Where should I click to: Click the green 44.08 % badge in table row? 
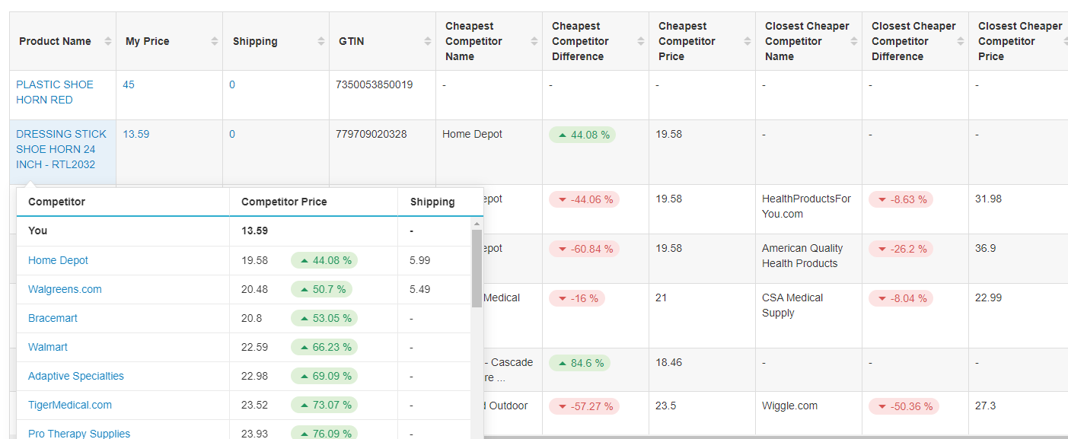[582, 135]
